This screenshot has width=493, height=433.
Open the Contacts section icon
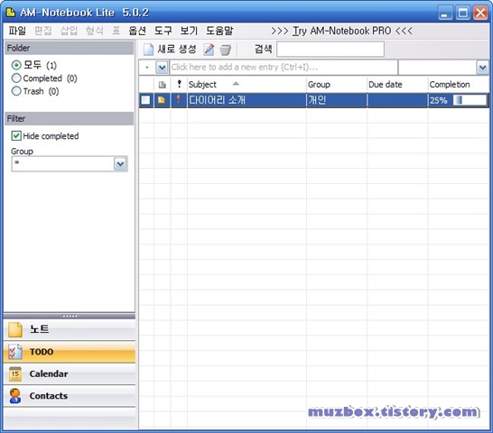[15, 396]
